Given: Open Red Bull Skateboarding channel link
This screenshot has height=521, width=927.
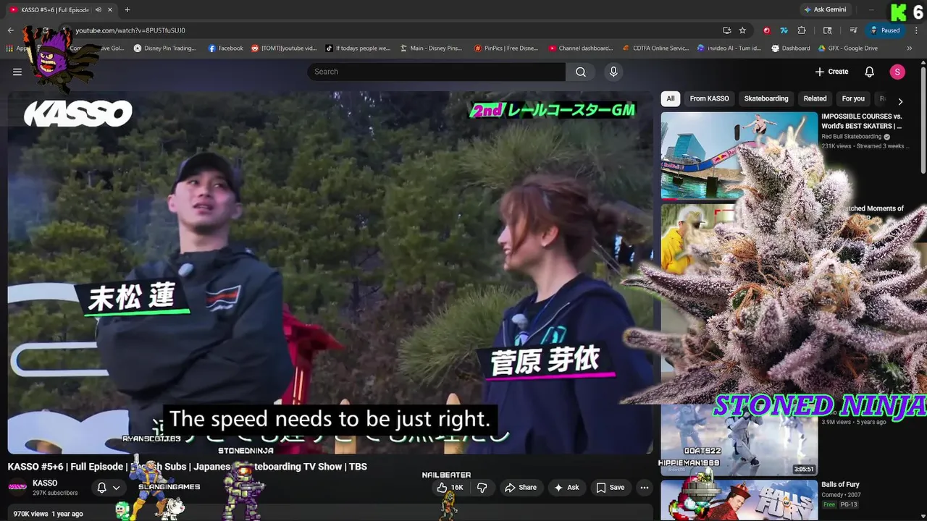Looking at the screenshot, I should coord(852,137).
